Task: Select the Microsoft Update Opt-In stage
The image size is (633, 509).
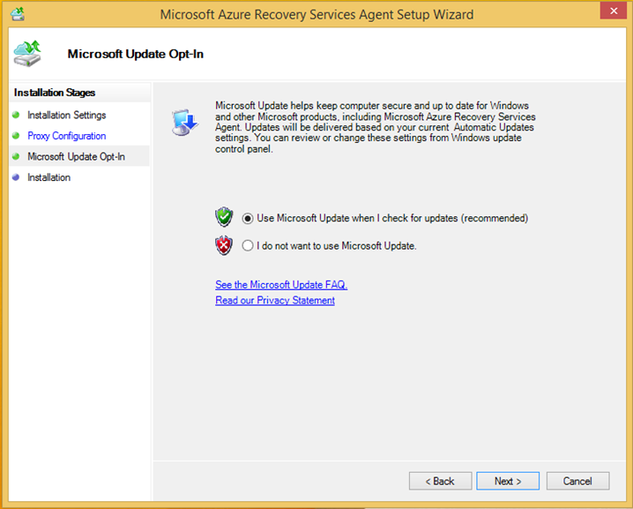Action: click(77, 156)
